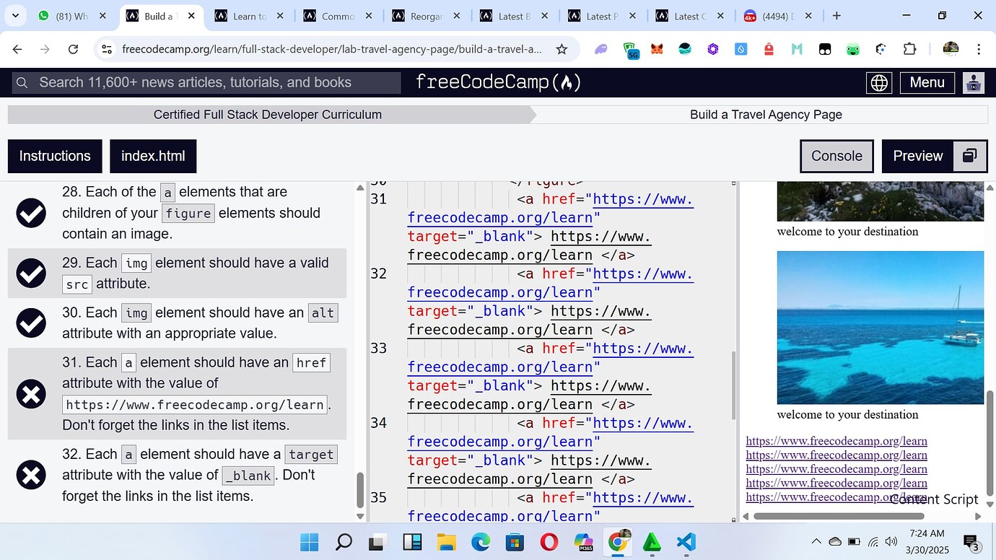
Task: Click the checkmark beside step 30
Action: (30, 322)
